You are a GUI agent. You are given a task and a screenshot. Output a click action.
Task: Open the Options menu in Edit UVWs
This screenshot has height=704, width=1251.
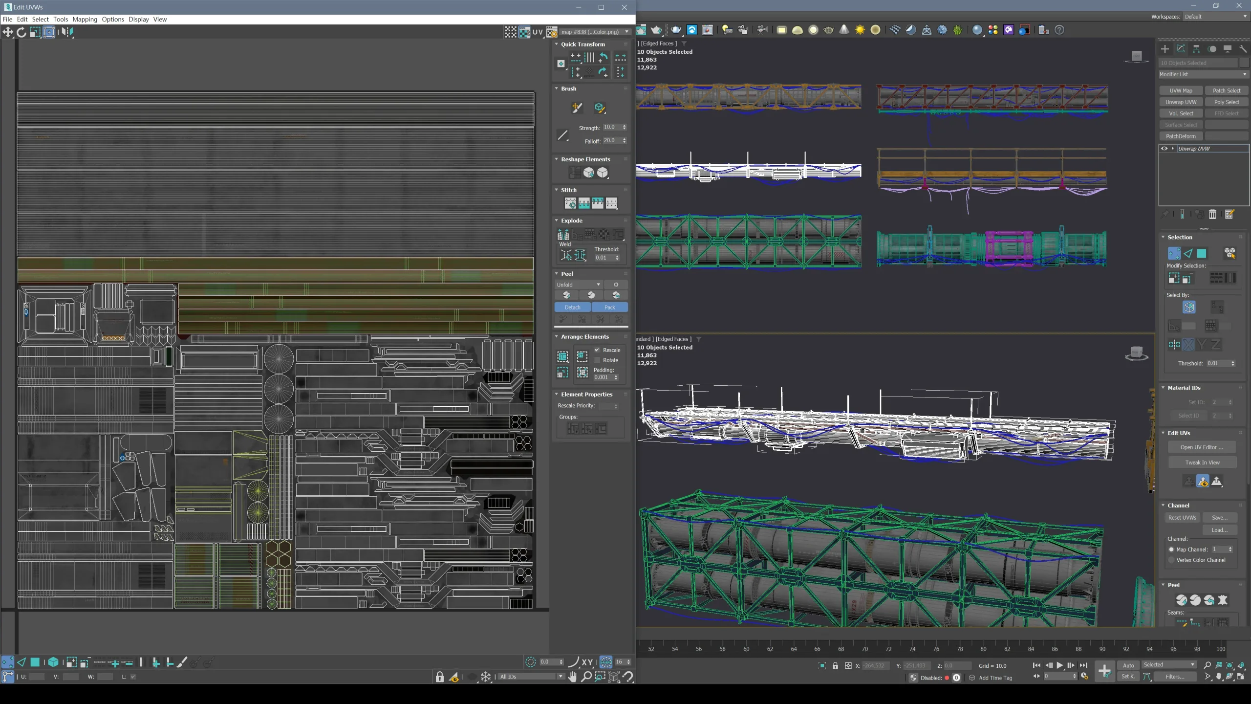(x=113, y=19)
